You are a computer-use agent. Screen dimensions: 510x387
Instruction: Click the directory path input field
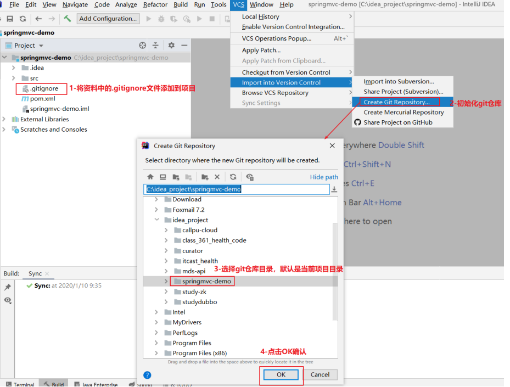pos(237,189)
